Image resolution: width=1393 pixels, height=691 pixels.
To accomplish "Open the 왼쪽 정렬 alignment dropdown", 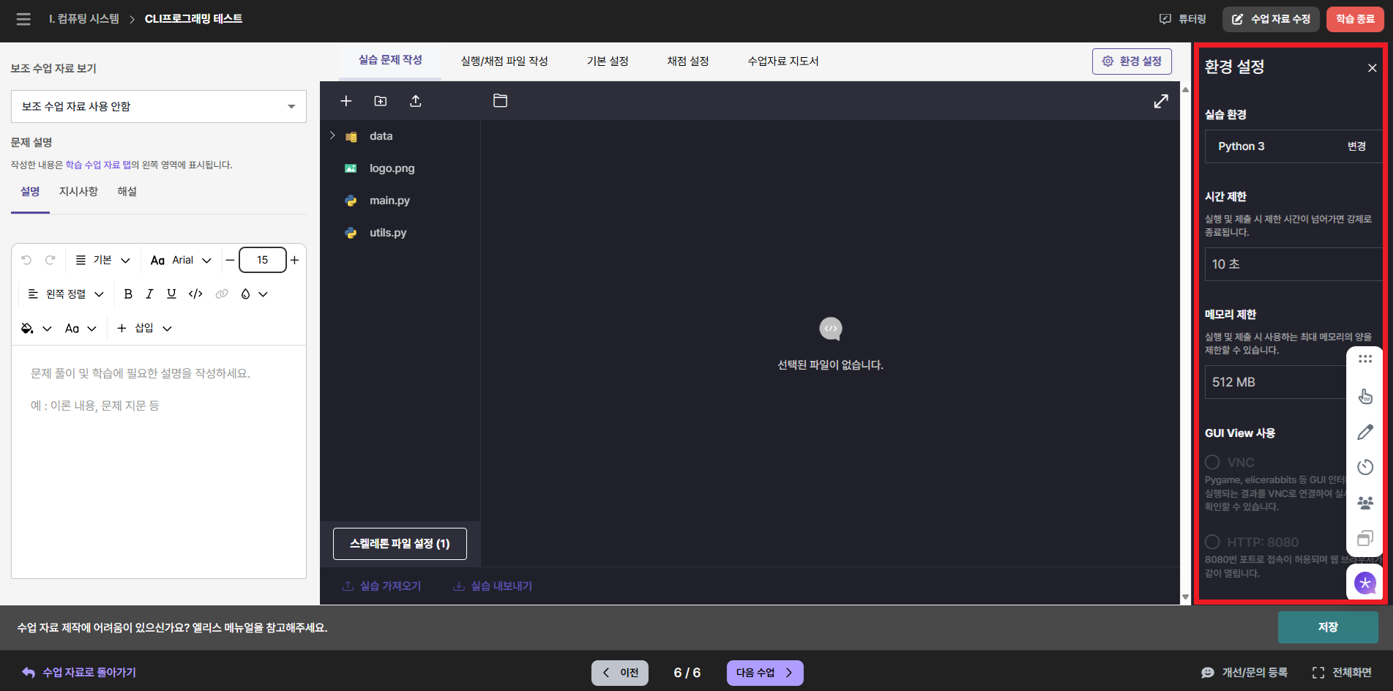I will (x=66, y=294).
